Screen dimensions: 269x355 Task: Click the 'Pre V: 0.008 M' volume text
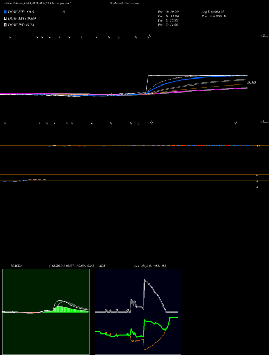click(214, 16)
